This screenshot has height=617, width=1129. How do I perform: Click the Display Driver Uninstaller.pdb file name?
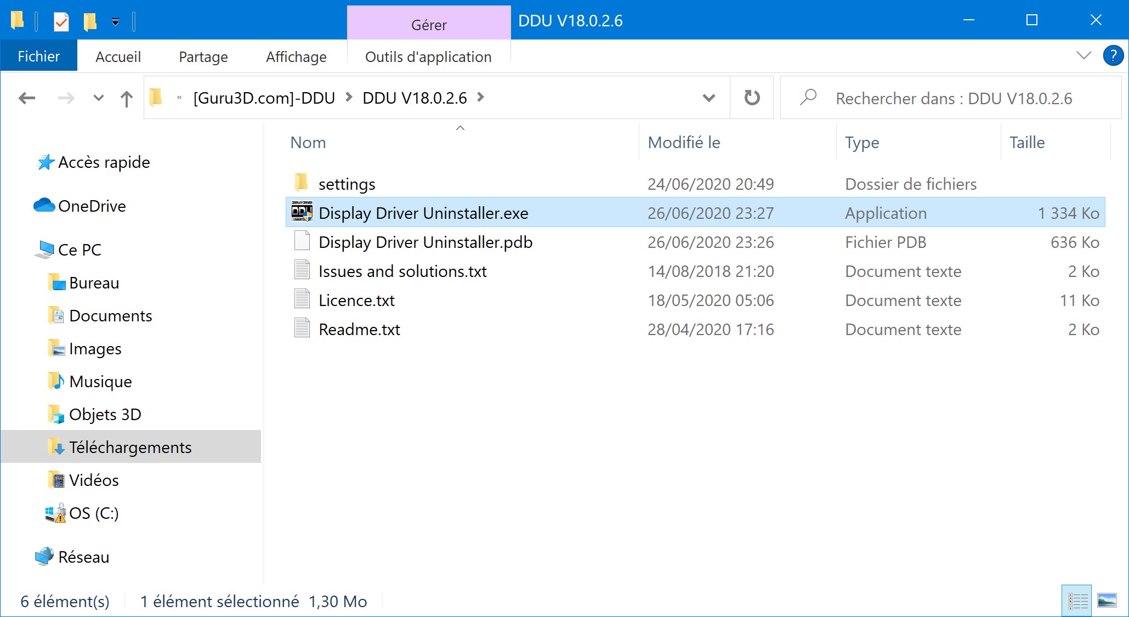click(x=425, y=242)
